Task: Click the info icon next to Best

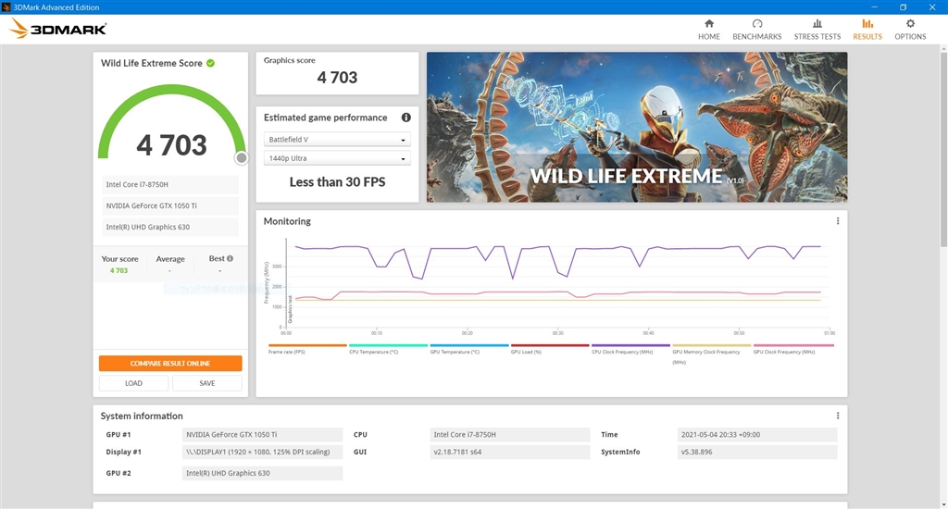Action: click(230, 258)
